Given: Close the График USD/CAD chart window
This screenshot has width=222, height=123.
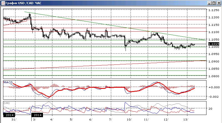Looking at the screenshot, I should point(219,3).
